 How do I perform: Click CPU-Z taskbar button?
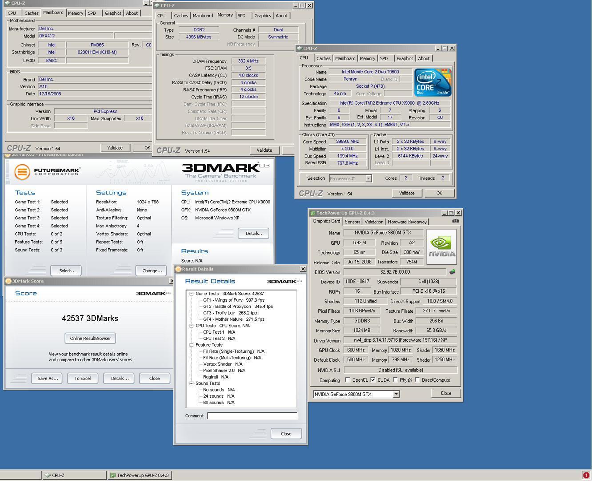point(75,475)
